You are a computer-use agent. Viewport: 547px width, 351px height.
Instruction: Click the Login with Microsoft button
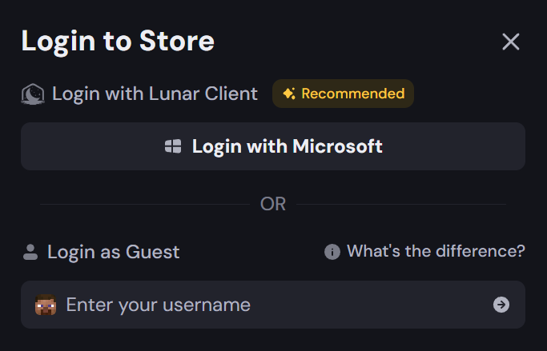point(273,146)
